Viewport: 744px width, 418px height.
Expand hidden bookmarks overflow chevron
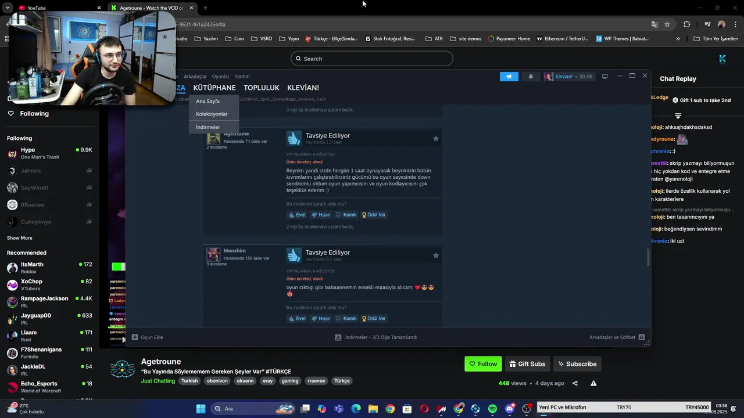coord(678,39)
